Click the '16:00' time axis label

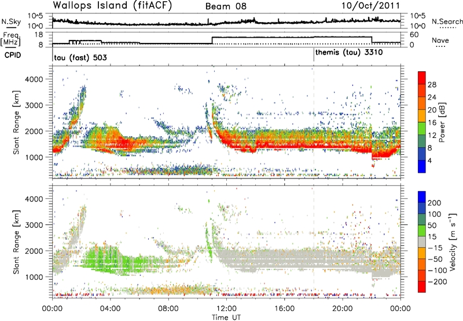coord(284,309)
